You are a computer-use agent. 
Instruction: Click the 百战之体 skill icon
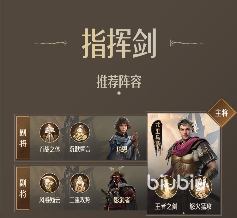(50, 132)
